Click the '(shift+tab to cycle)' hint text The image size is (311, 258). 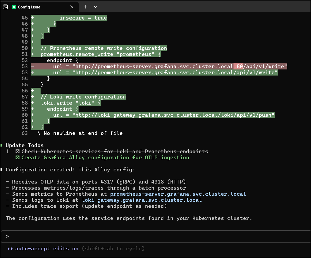click(113, 248)
